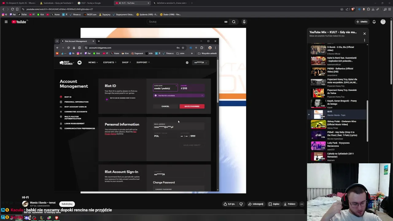Viewport: 393px width, 221px height.
Task: Click the Tagline #2115 field
Action: pyautogui.click(x=192, y=88)
